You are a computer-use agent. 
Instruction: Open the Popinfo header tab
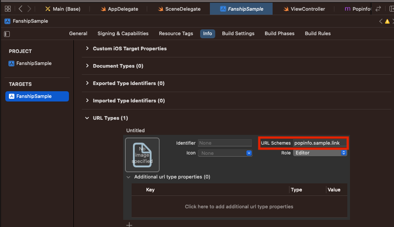pyautogui.click(x=358, y=9)
